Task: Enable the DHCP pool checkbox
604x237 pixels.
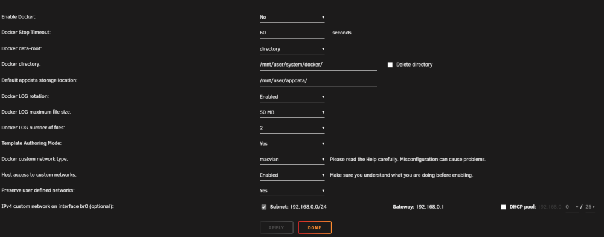Action: (503, 207)
